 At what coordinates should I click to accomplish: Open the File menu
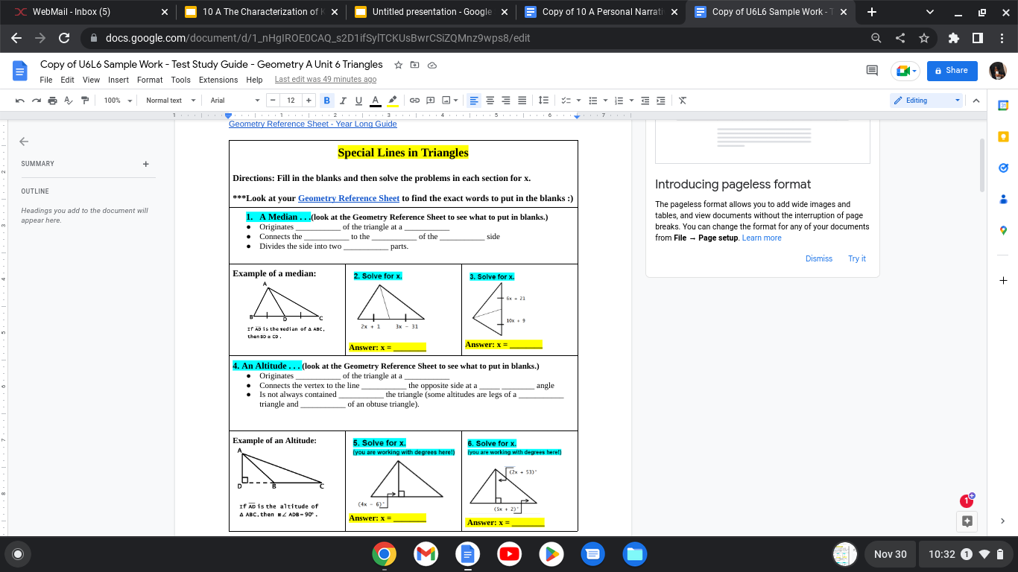point(46,80)
